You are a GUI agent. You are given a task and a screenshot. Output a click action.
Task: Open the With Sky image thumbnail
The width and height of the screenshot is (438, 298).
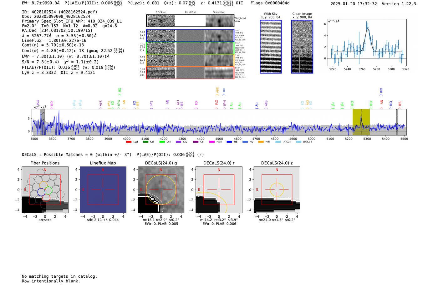[x=271, y=47]
